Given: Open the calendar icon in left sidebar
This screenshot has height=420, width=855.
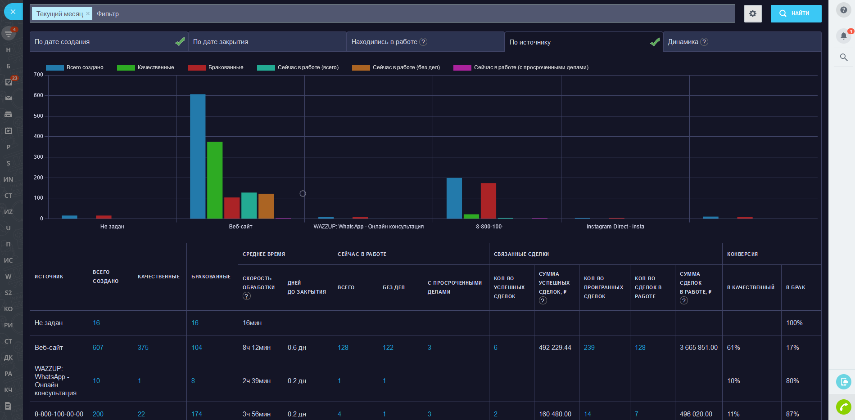Looking at the screenshot, I should (9, 130).
